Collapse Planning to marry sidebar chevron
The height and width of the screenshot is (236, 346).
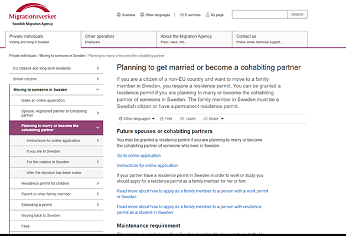98,127
